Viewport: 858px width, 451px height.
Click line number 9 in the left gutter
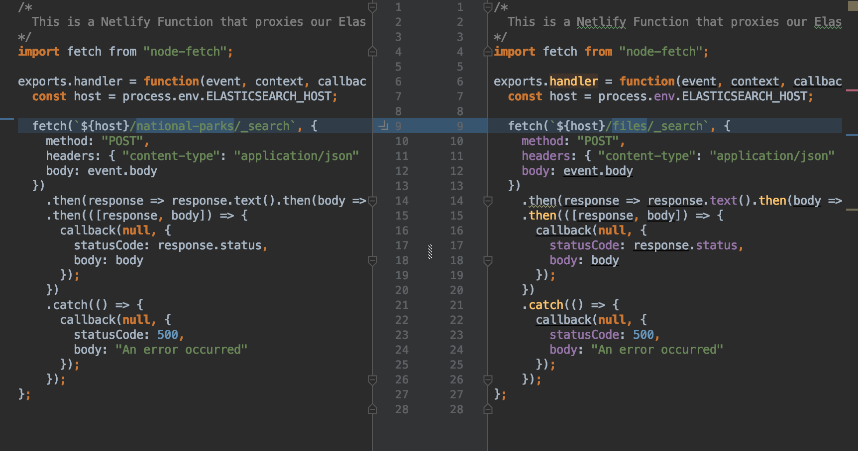coord(397,126)
